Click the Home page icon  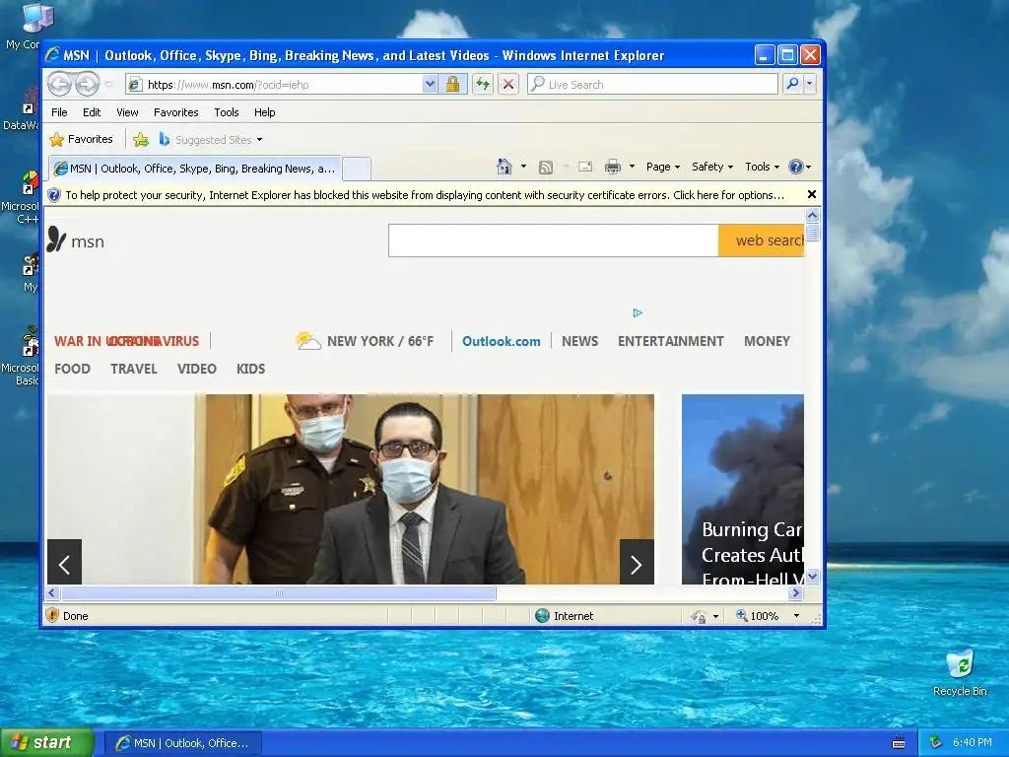tap(504, 167)
